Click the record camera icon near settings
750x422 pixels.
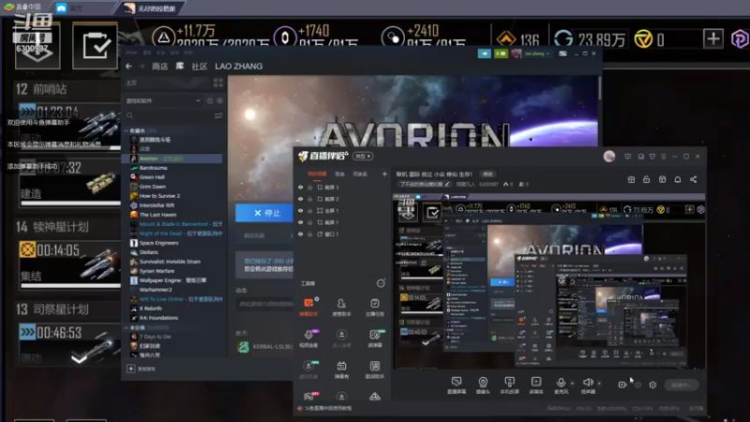click(x=622, y=384)
